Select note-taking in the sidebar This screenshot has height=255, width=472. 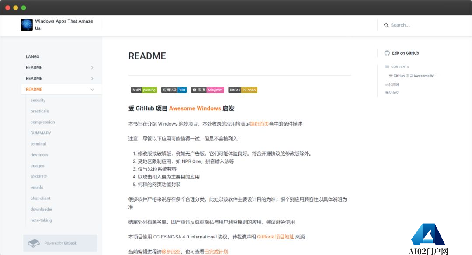41,220
